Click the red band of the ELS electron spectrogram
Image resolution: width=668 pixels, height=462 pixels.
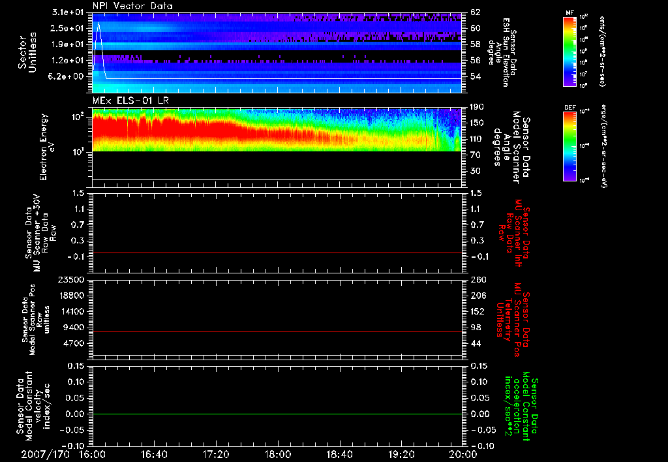[170, 127]
